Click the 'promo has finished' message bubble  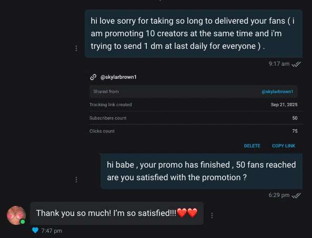click(x=202, y=171)
